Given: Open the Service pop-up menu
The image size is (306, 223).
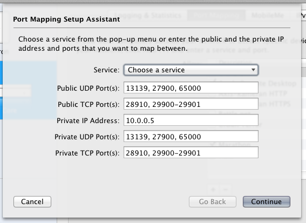Looking at the screenshot, I should coord(191,70).
